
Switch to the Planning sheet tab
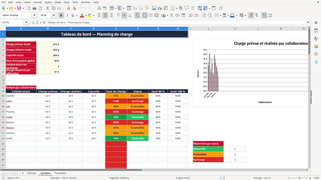(x=31, y=173)
